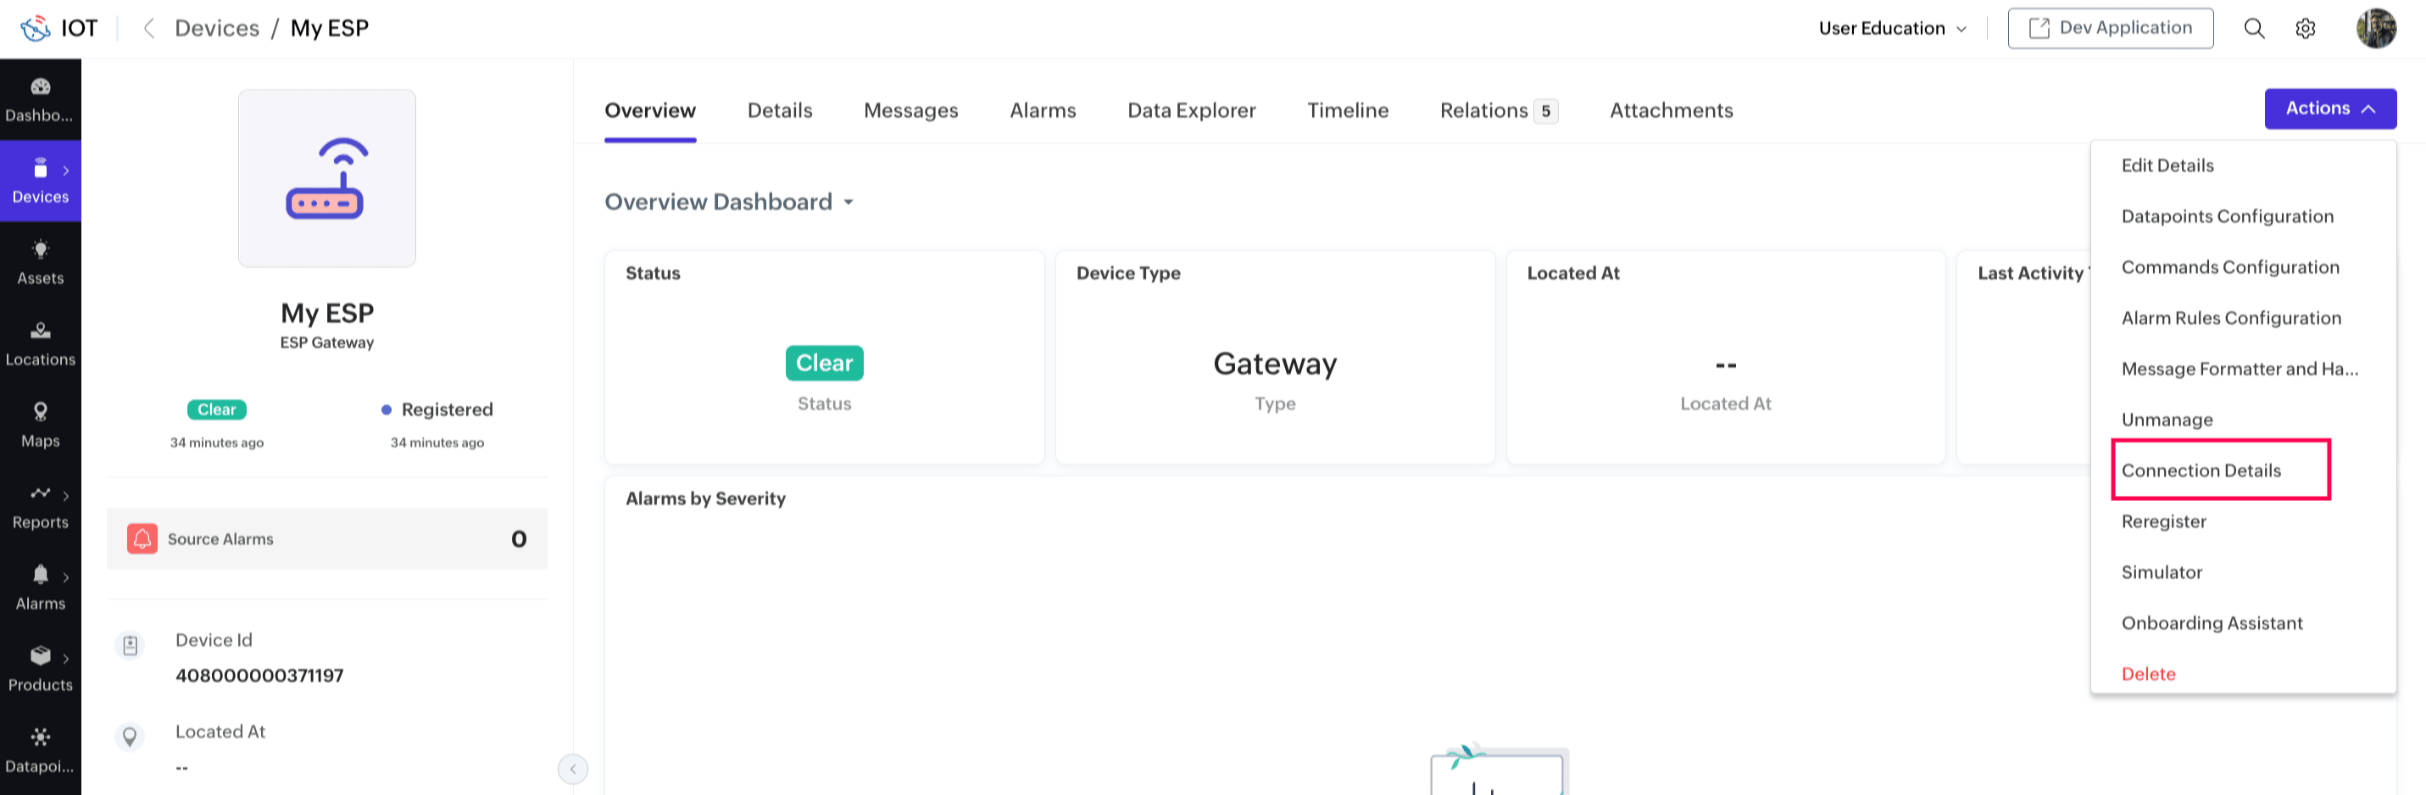The image size is (2426, 795).
Task: Open the Assets sidebar icon
Action: (x=41, y=250)
